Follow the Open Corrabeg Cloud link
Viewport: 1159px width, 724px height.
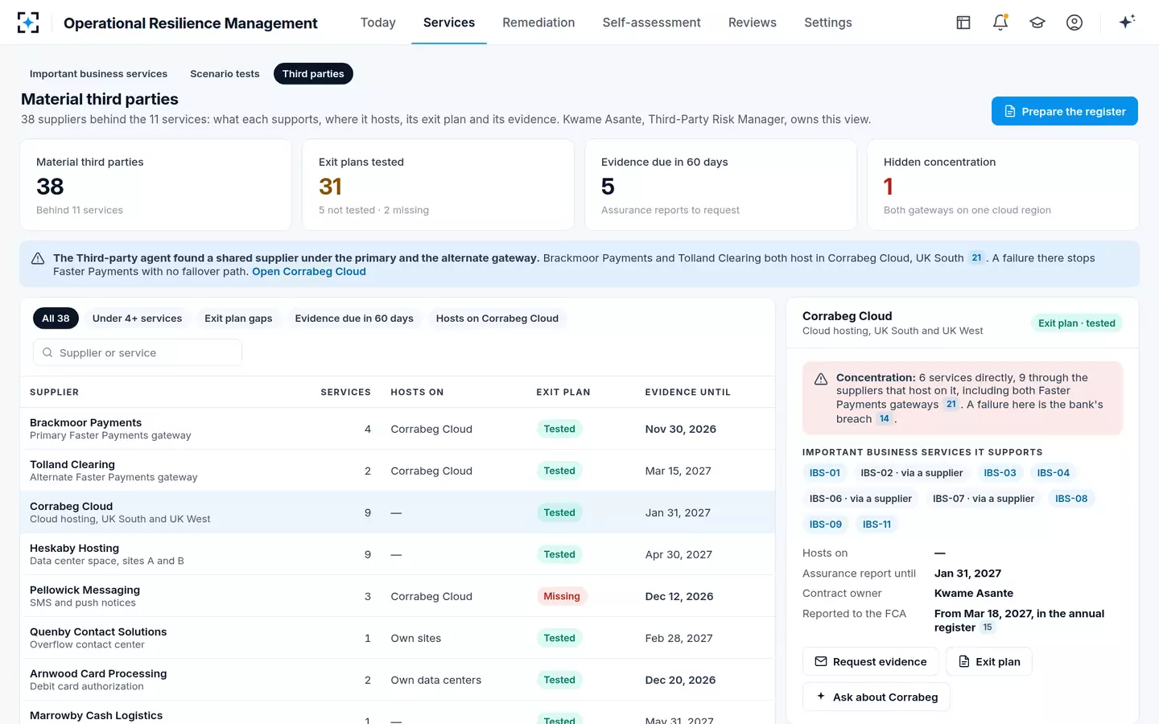[x=309, y=272]
